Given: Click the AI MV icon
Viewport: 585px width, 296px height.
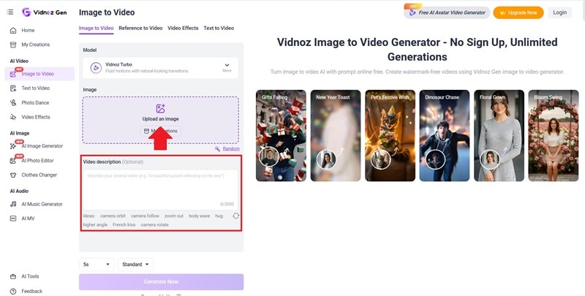Looking at the screenshot, I should pos(13,219).
